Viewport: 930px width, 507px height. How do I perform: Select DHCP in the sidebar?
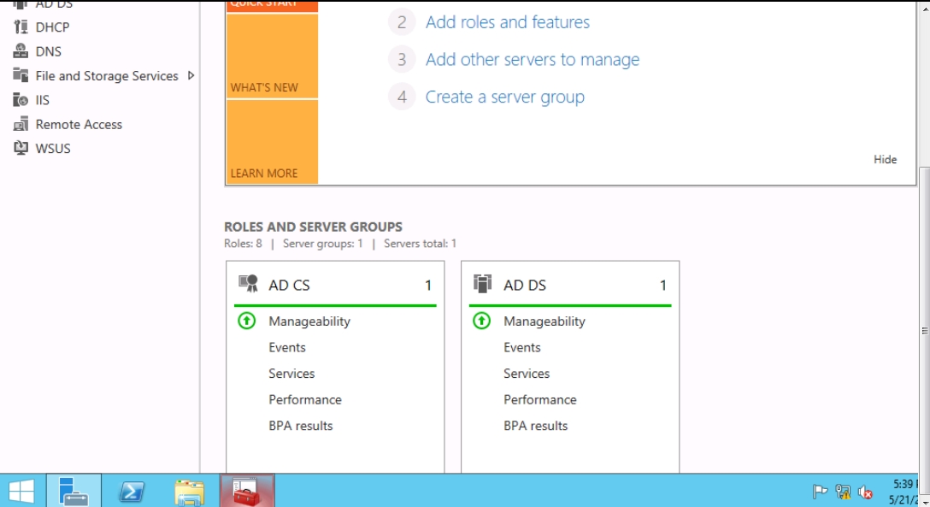point(52,27)
